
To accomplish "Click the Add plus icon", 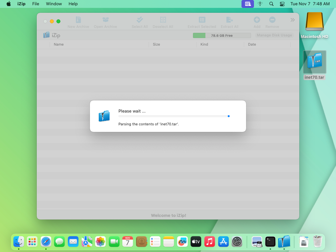I will pyautogui.click(x=257, y=20).
